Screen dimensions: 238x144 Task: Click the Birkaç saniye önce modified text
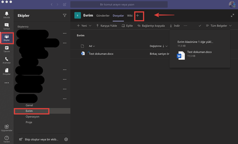[160, 54]
